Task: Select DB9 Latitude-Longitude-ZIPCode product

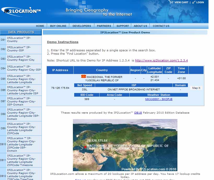Action: point(21,129)
